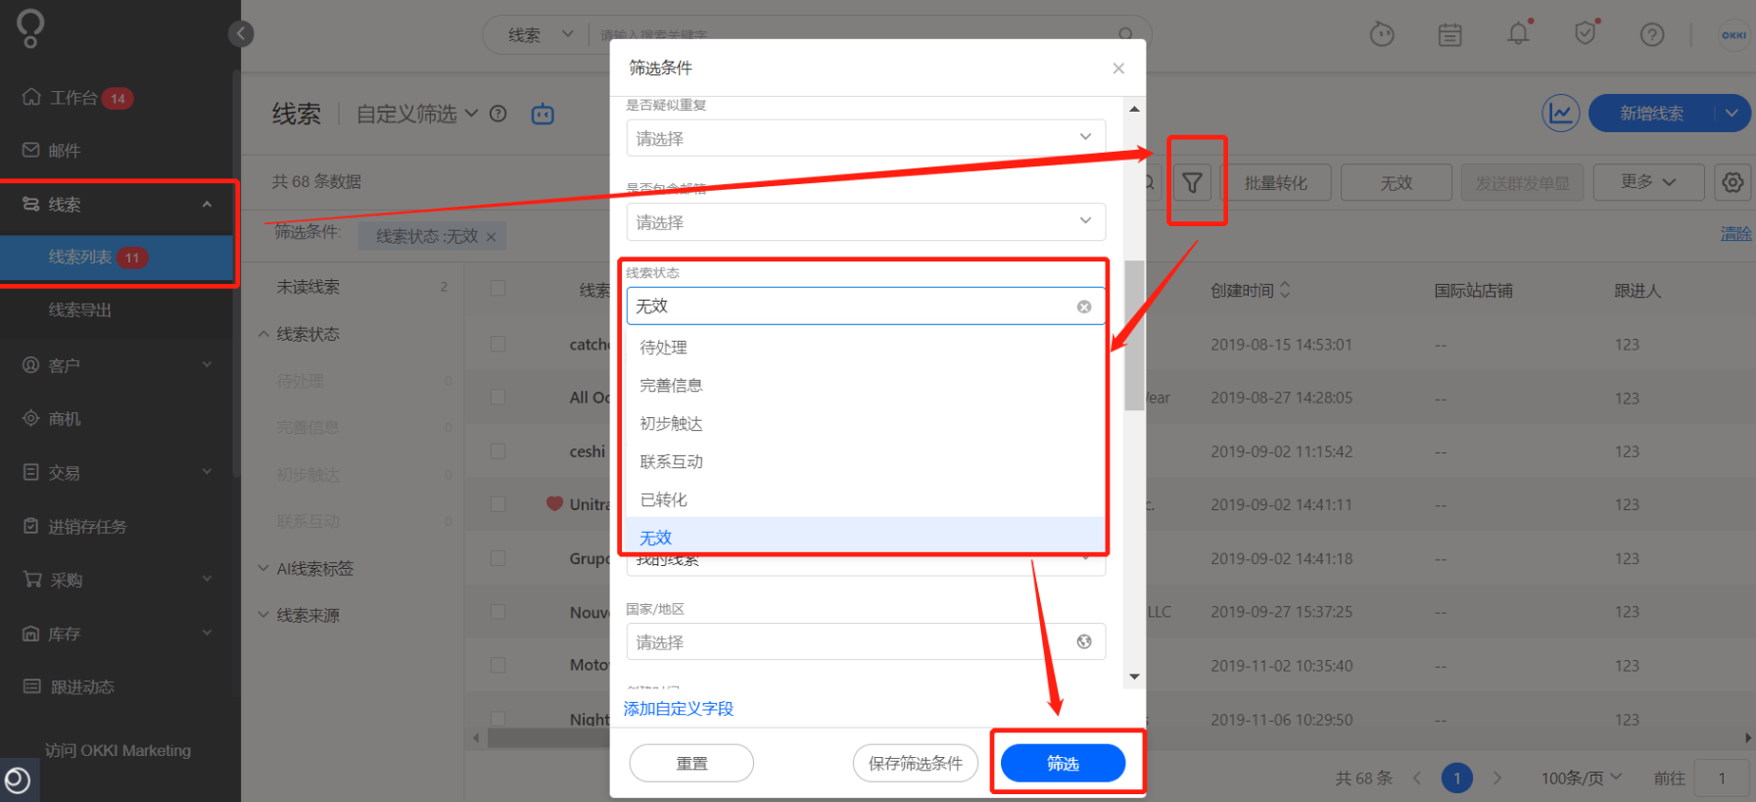The height and width of the screenshot is (802, 1756).
Task: Check the row with 2019-08-15 14:53:01
Action: pos(498,345)
